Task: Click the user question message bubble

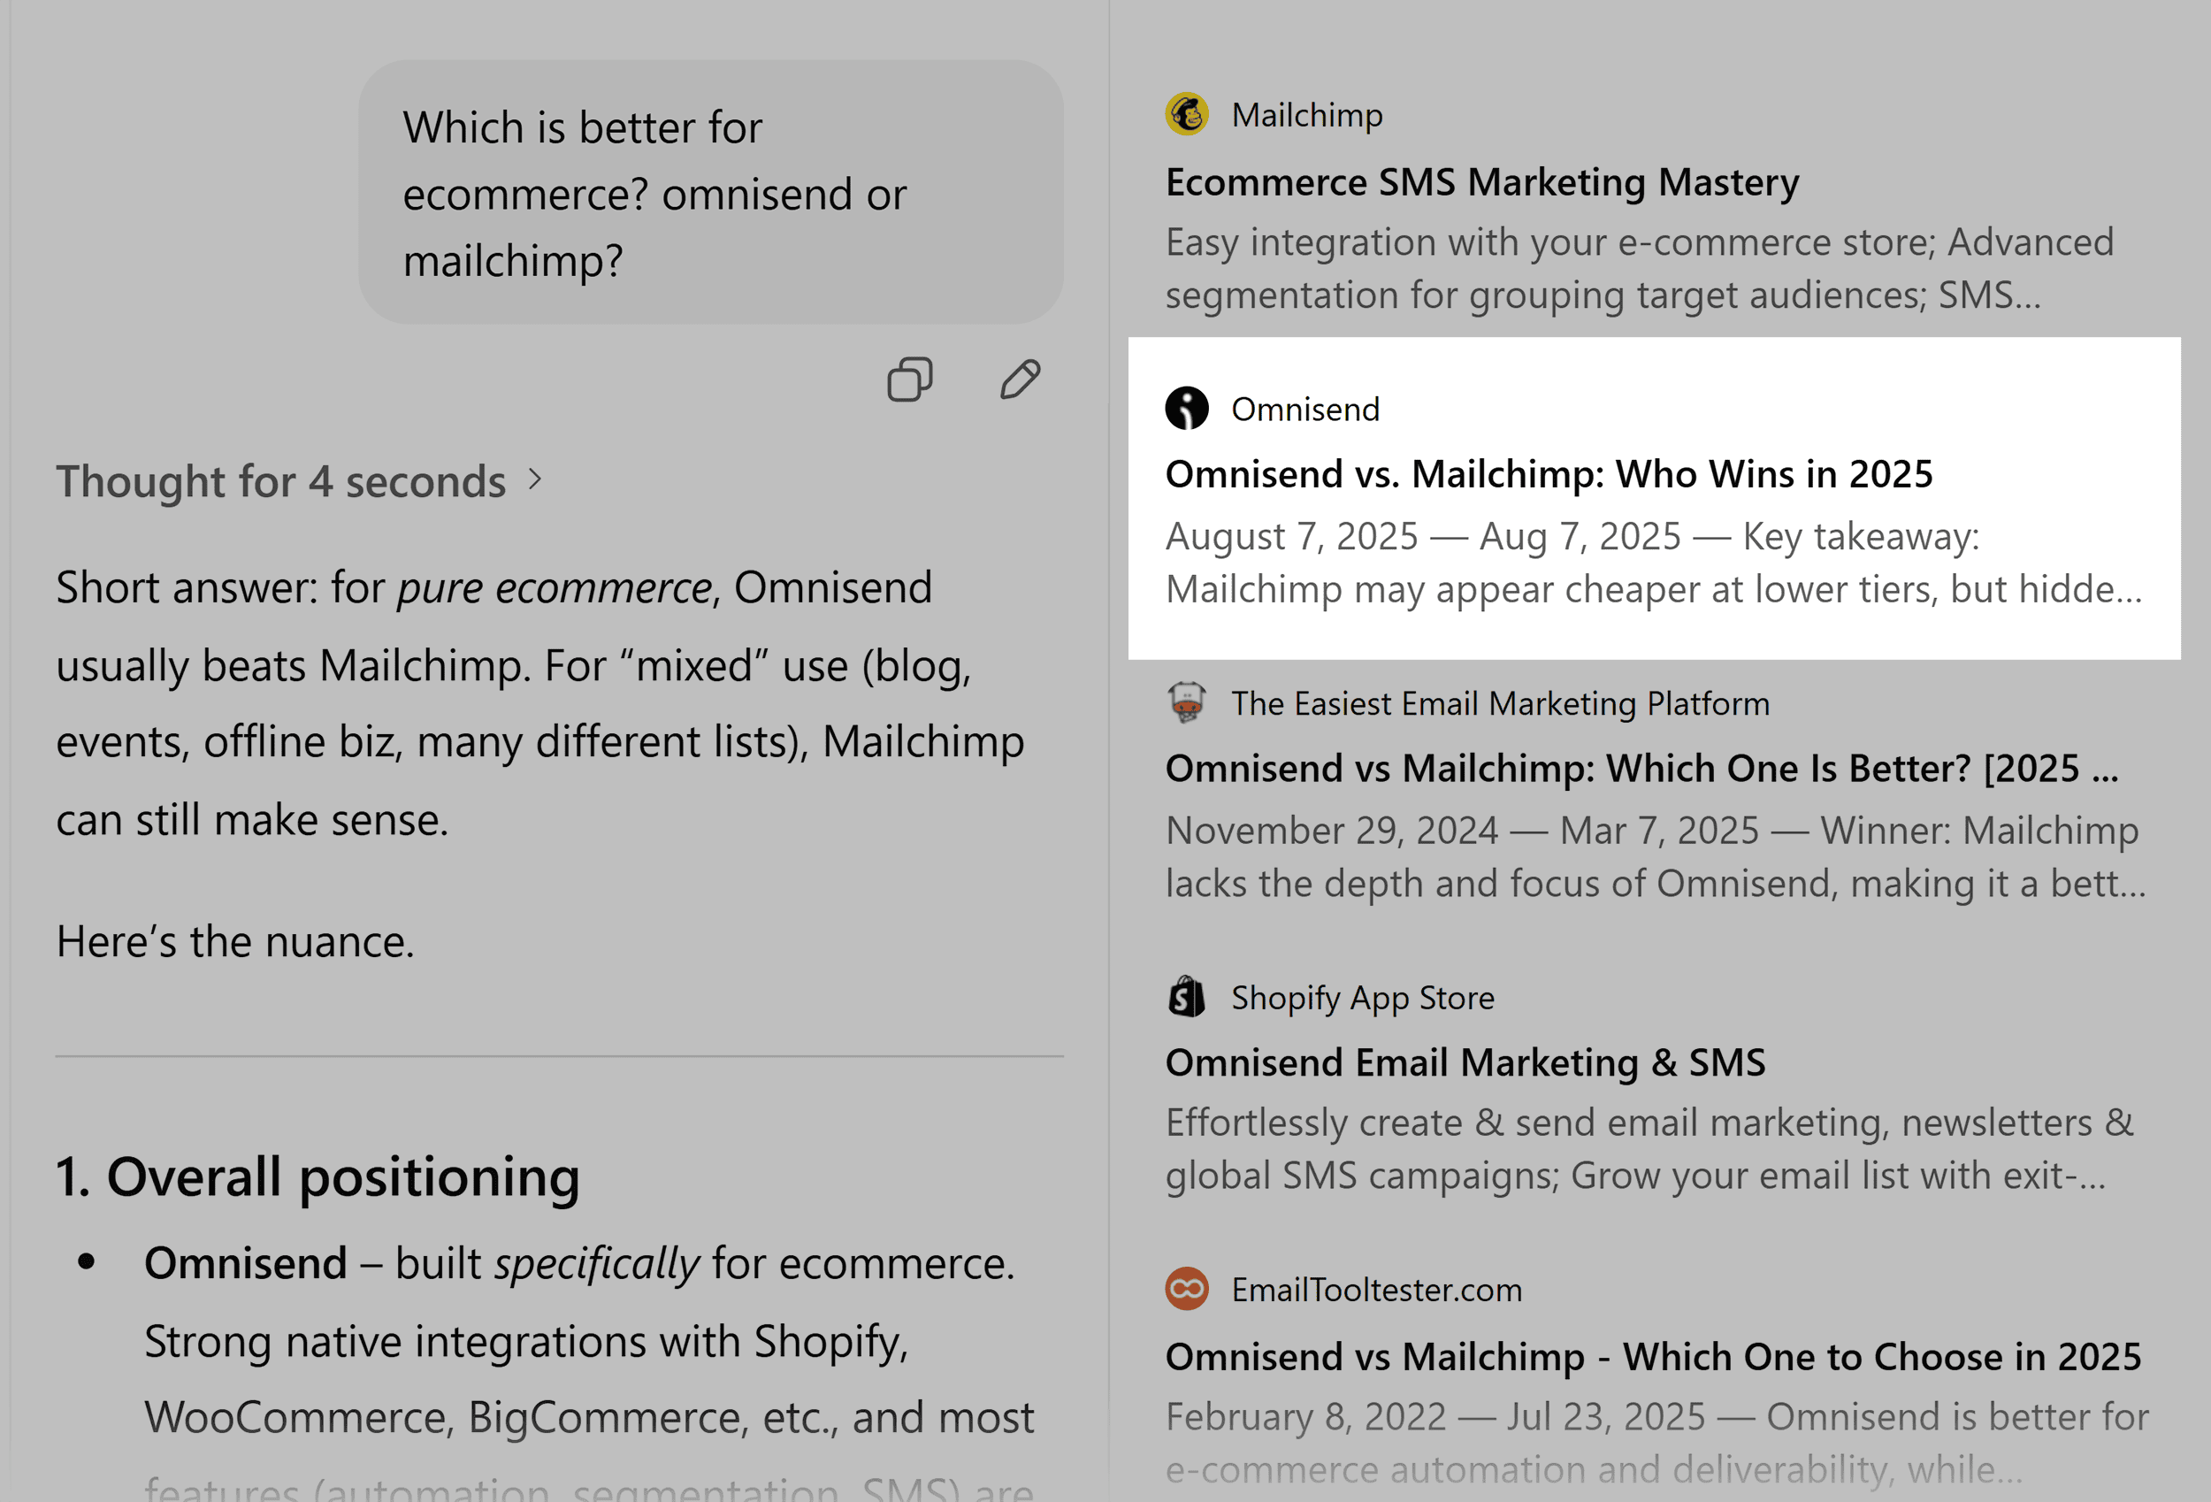Action: 709,193
